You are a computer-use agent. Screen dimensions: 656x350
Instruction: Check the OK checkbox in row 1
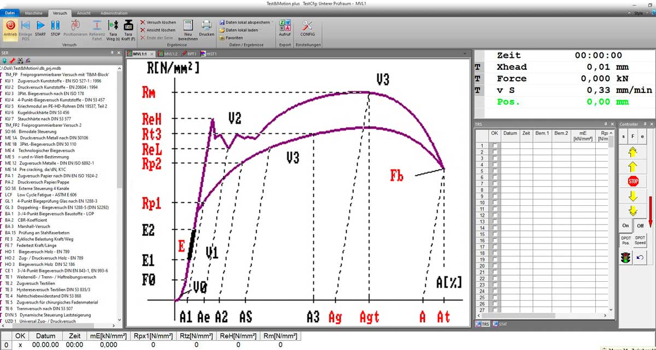[495, 145]
